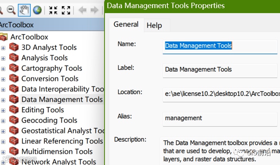
Task: Click the Full Extent globe icon
Action: tap(37, 10)
